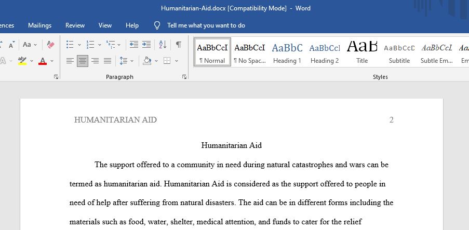Expand Borders dropdown arrow
469x230 pixels.
pos(177,61)
